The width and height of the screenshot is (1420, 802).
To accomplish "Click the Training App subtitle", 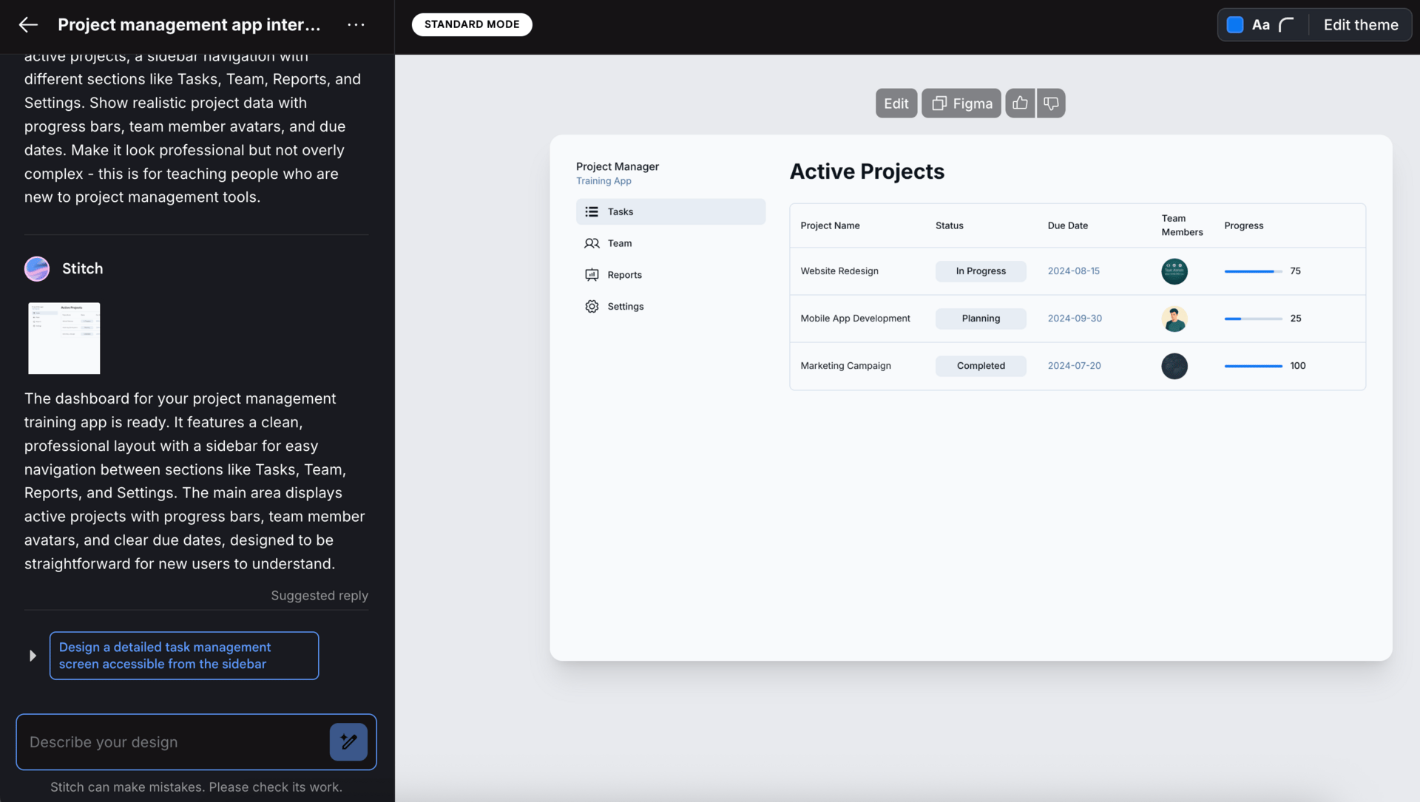I will tap(603, 181).
